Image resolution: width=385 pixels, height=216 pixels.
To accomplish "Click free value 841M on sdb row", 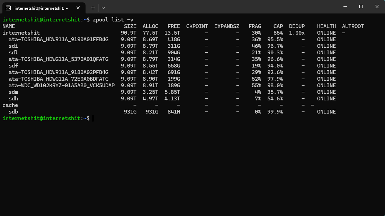I will (174, 112).
